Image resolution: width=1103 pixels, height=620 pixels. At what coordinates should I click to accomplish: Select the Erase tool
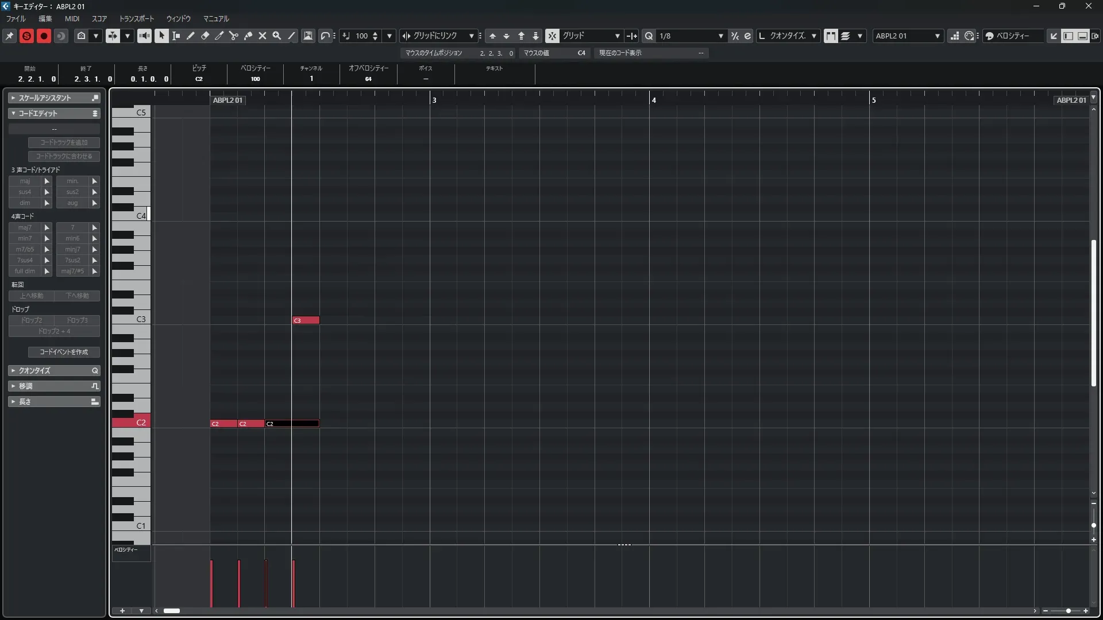point(205,36)
